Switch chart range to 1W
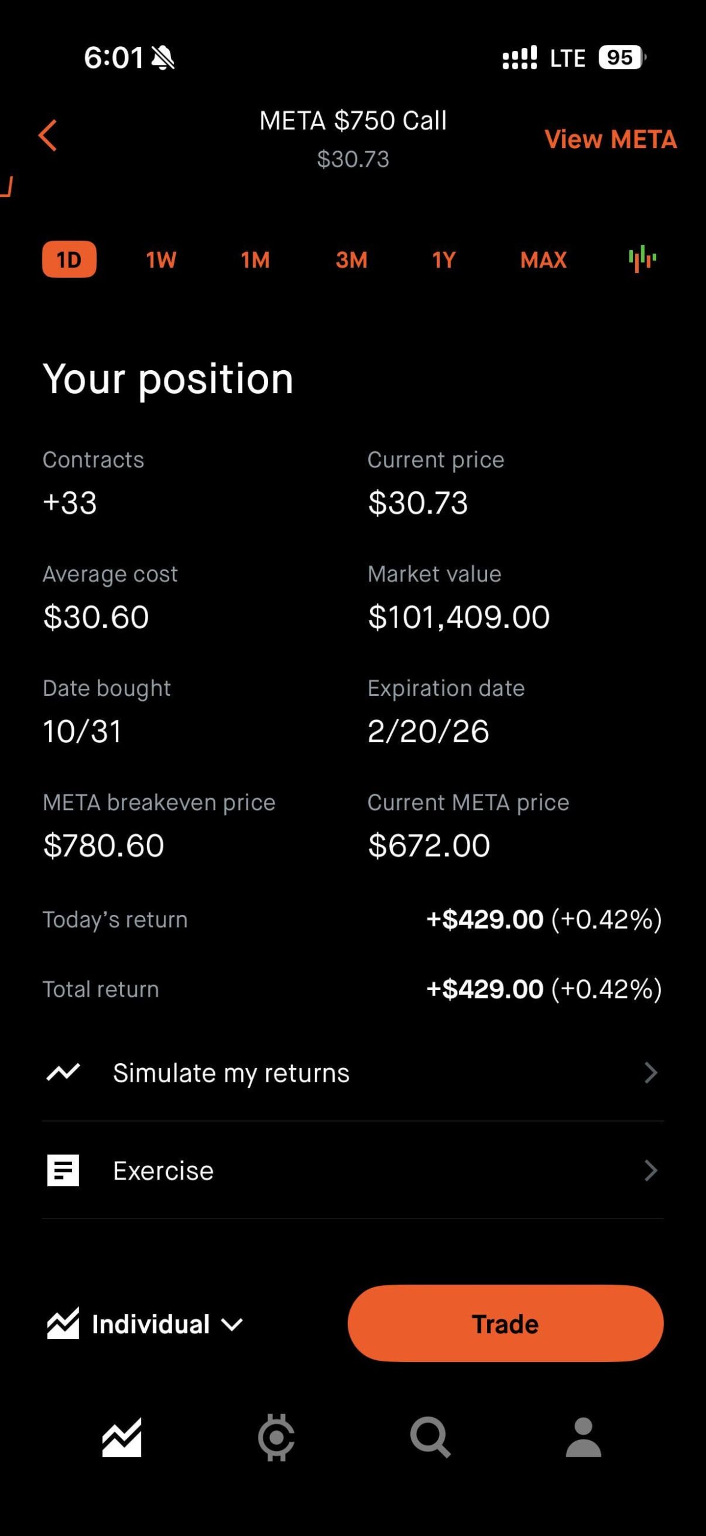 [x=161, y=260]
